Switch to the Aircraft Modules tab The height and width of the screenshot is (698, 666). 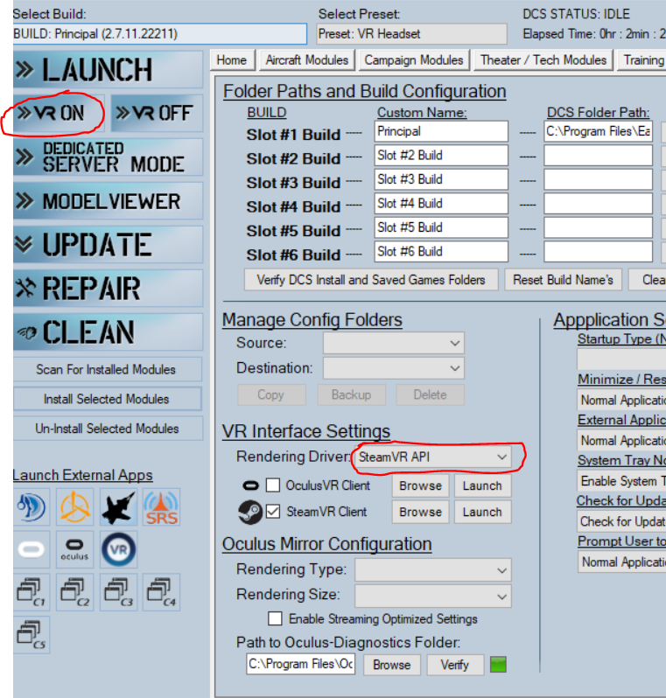click(307, 60)
